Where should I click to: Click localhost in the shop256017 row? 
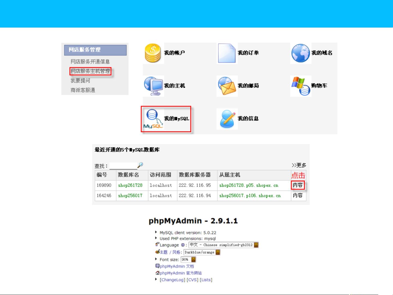161,196
